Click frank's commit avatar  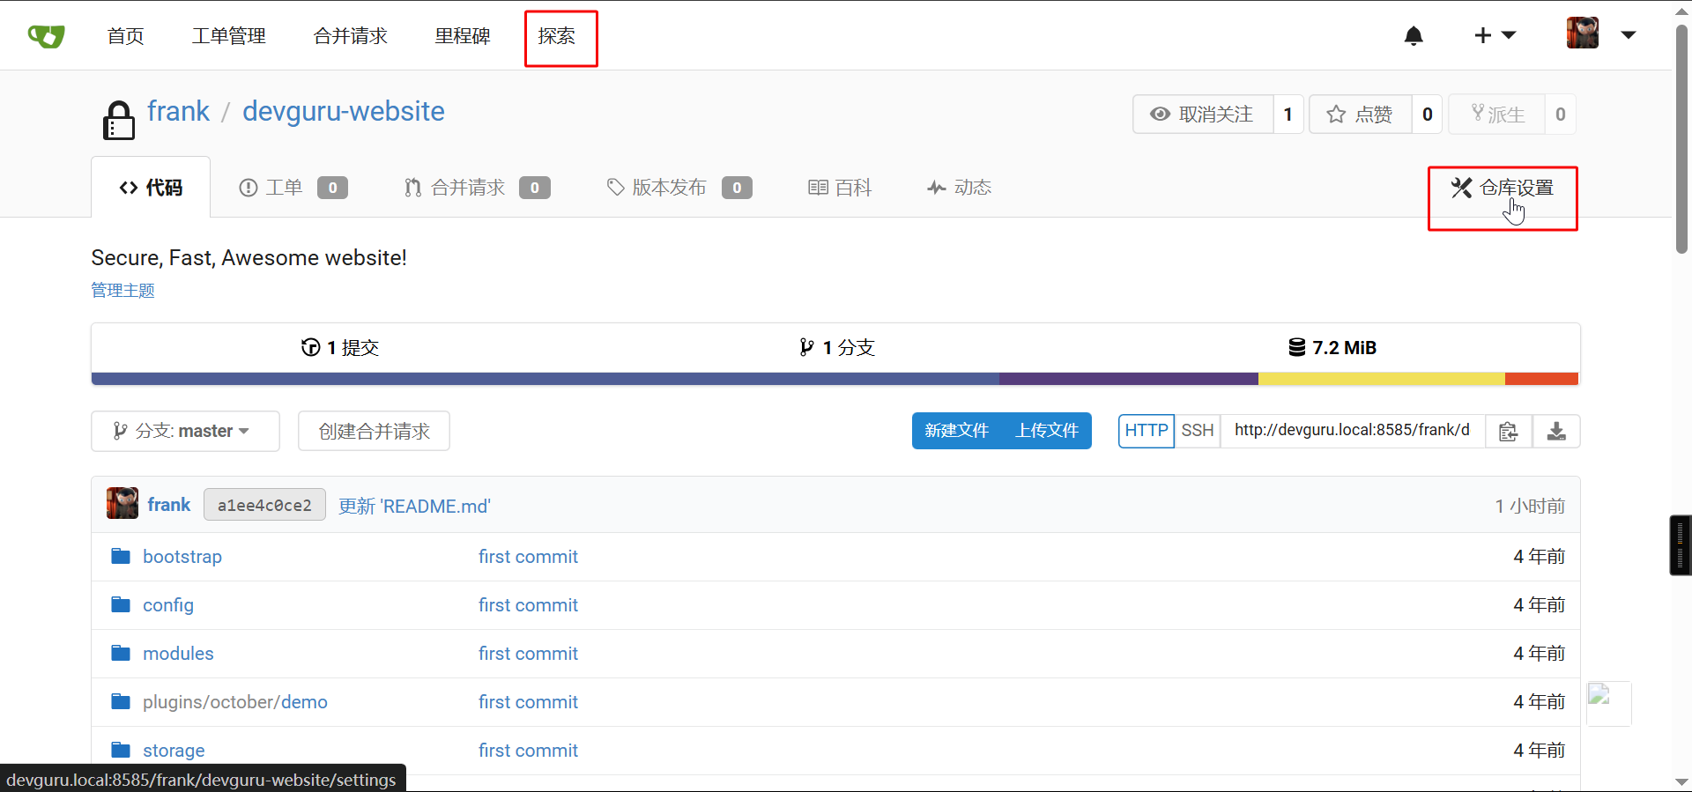pyautogui.click(x=122, y=504)
